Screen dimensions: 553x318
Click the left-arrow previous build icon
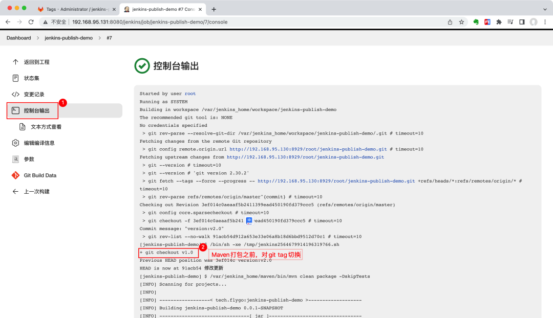(x=15, y=192)
